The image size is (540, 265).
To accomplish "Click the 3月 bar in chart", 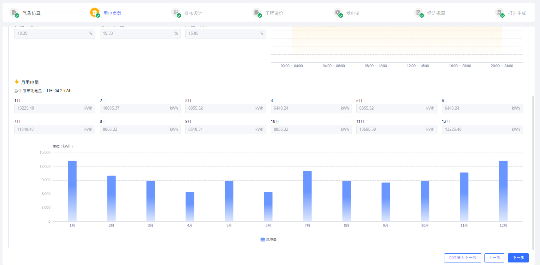I will pos(151,201).
